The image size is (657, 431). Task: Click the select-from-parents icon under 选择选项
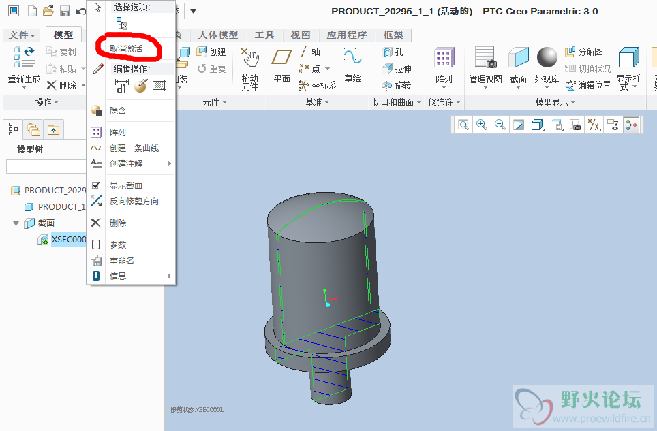[x=121, y=23]
